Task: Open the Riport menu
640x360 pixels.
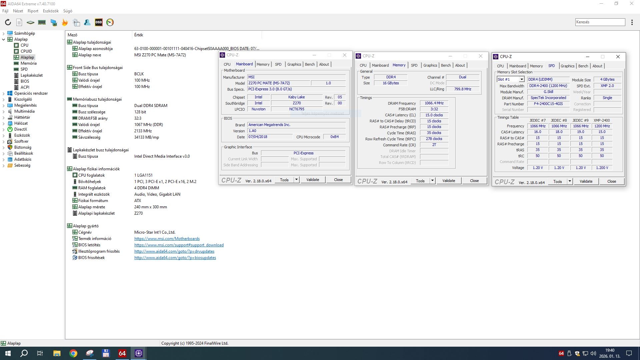Action: [x=33, y=11]
